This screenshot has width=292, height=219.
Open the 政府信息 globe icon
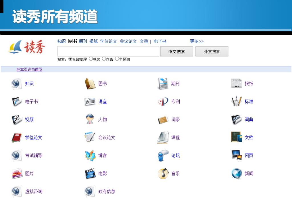click(x=90, y=191)
